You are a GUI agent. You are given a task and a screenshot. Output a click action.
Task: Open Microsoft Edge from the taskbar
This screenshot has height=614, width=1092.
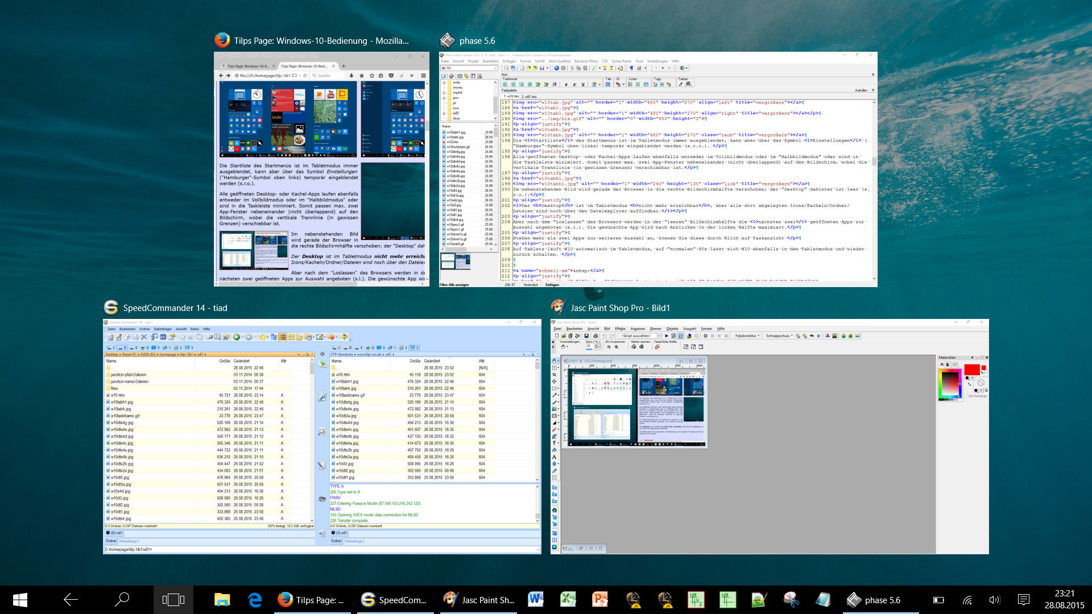(254, 600)
